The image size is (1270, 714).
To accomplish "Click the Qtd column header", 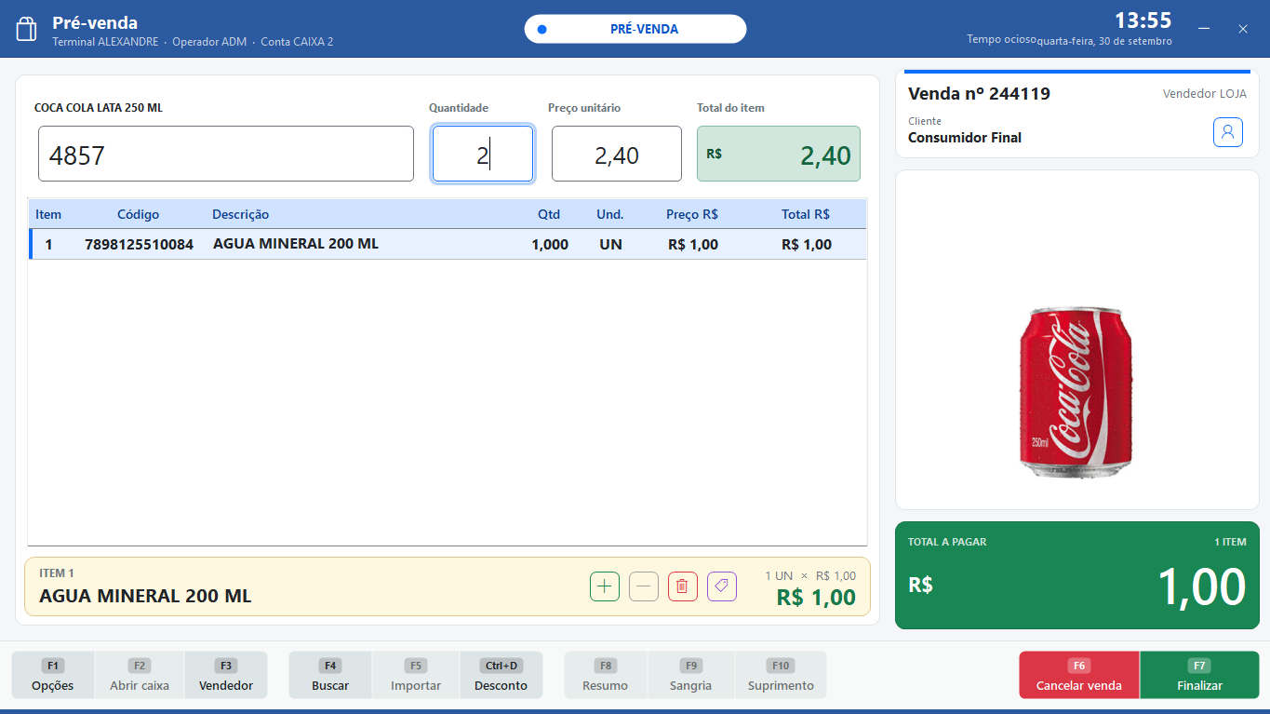I will pos(549,214).
